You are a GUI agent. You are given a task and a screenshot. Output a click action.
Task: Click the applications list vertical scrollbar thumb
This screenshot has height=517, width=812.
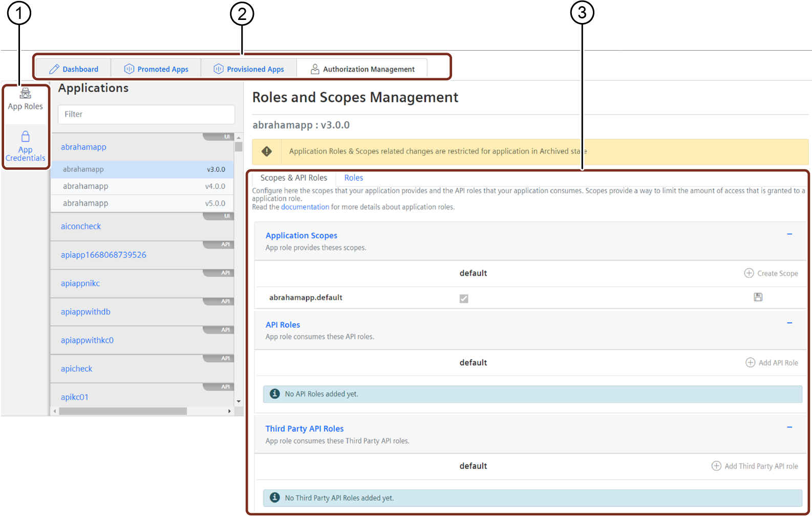click(x=239, y=147)
